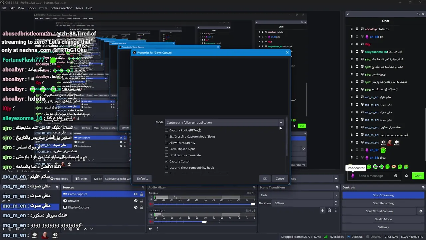
Task: Uncheck the Capture Cursor option
Action: [167, 161]
